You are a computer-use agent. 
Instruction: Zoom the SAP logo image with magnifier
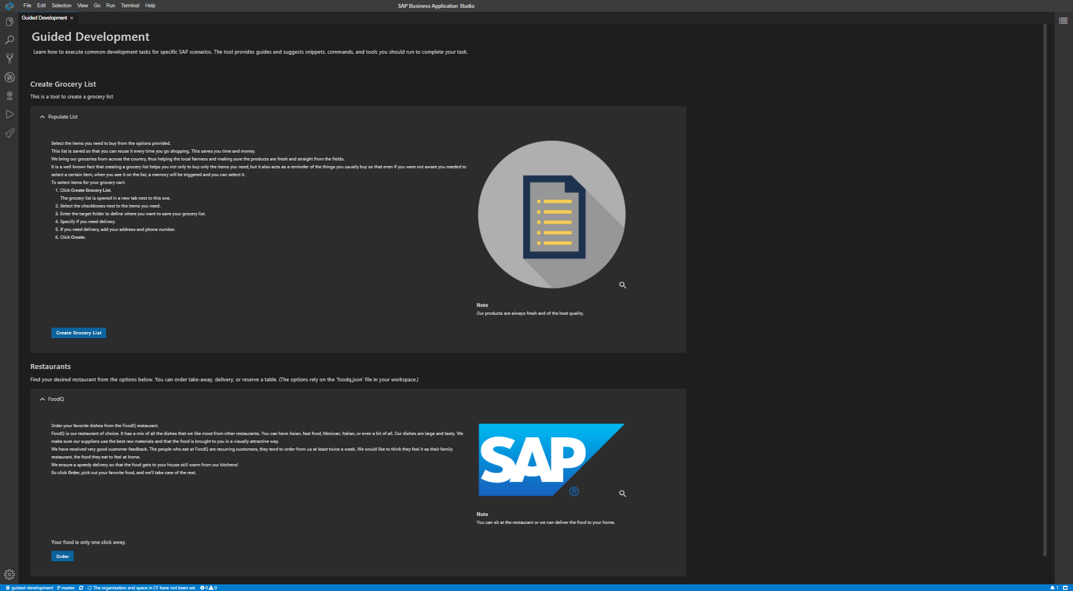(623, 494)
